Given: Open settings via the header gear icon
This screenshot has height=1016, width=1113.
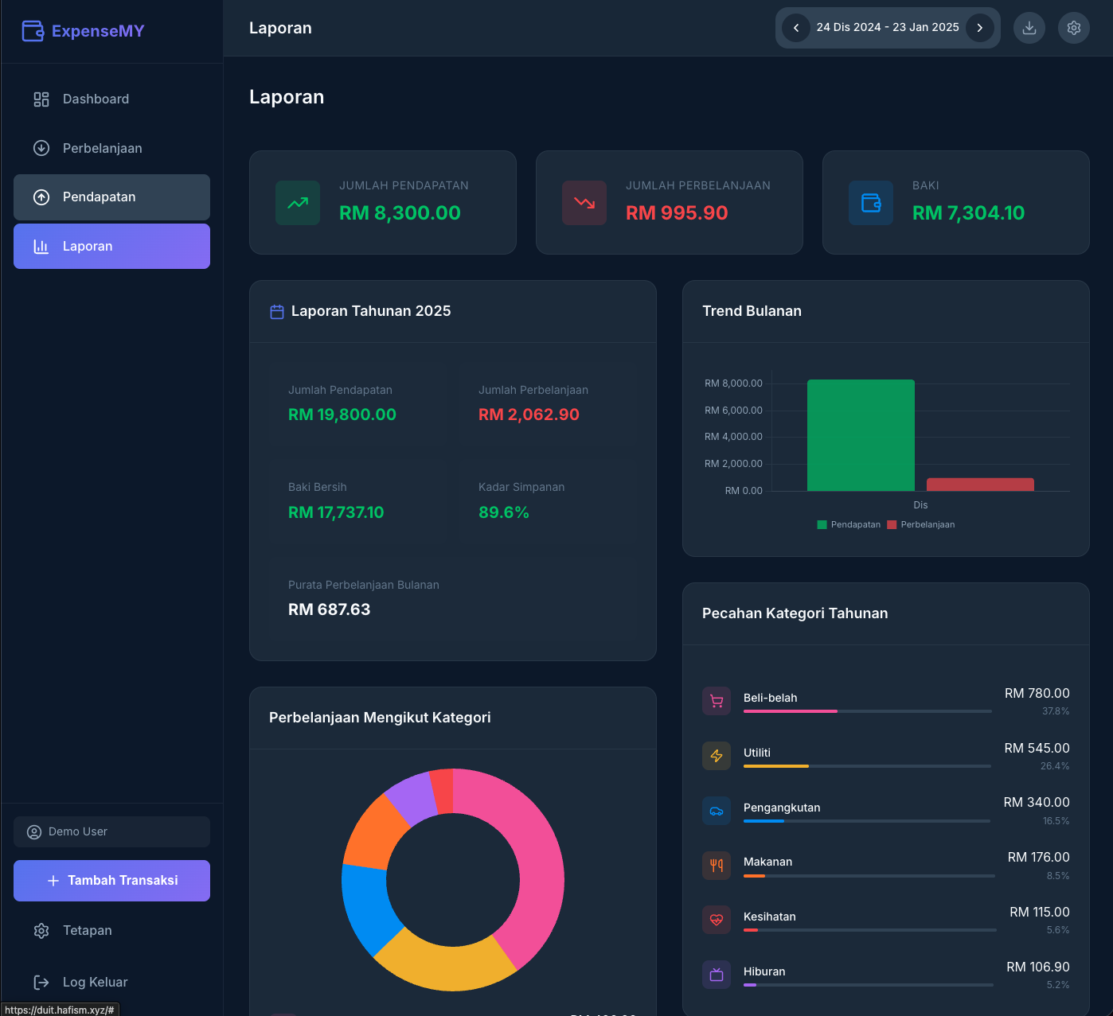Looking at the screenshot, I should (x=1073, y=28).
